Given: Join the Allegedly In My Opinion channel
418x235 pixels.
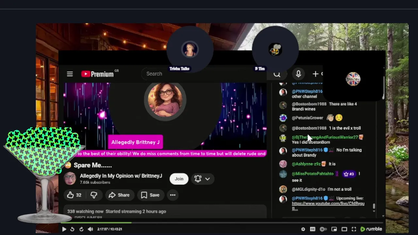Looking at the screenshot, I should coord(179,179).
